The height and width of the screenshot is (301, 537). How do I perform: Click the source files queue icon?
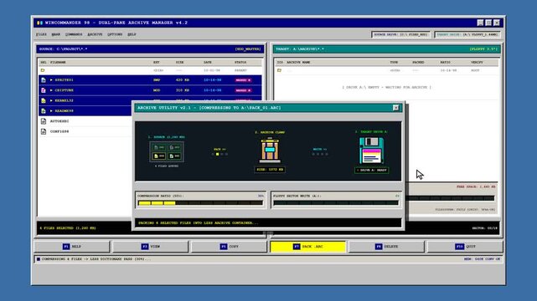167,151
